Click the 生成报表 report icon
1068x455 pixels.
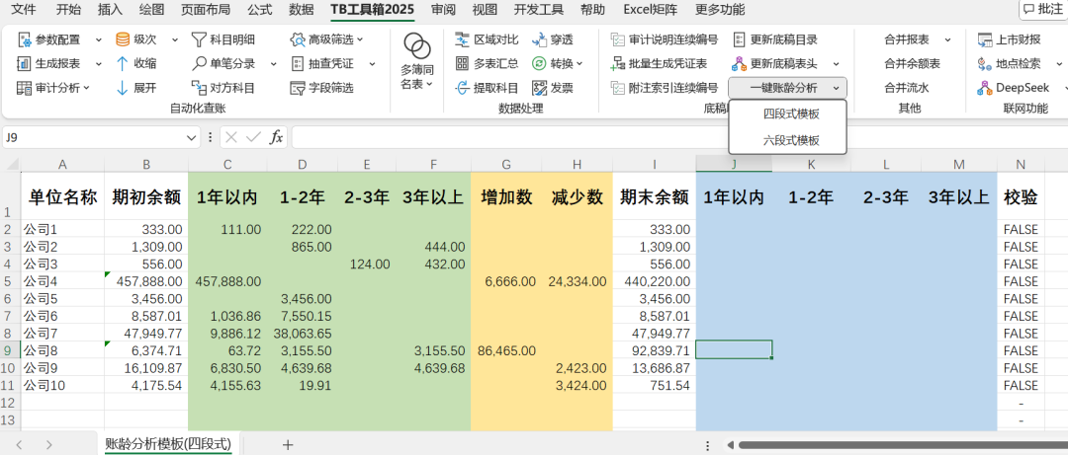tap(24, 64)
